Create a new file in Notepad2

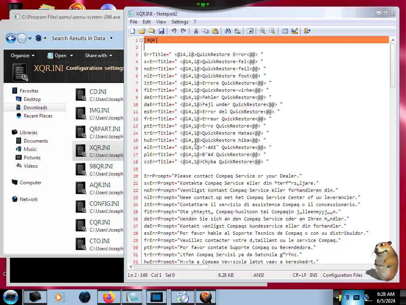132,31
